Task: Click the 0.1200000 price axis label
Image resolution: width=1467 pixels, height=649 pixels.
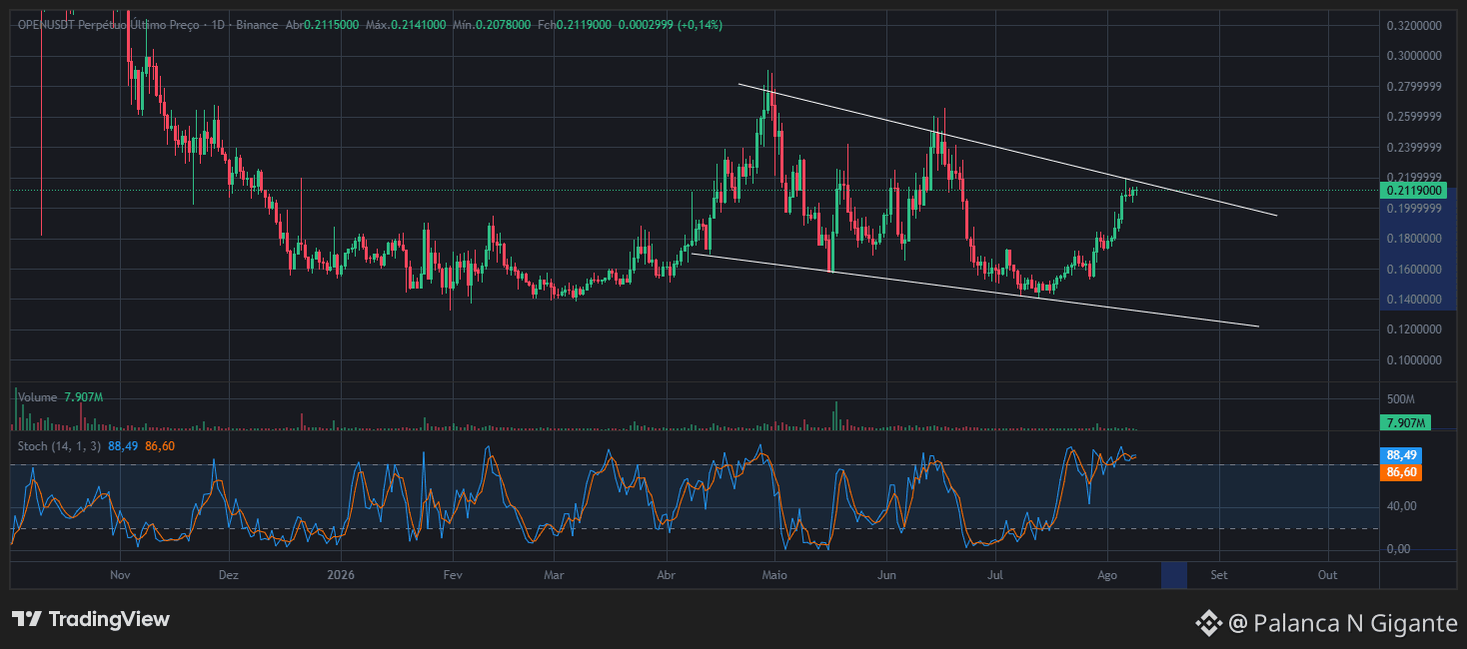Action: pyautogui.click(x=1414, y=329)
